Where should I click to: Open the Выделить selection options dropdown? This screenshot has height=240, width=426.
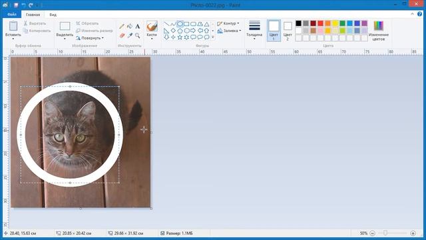click(65, 39)
